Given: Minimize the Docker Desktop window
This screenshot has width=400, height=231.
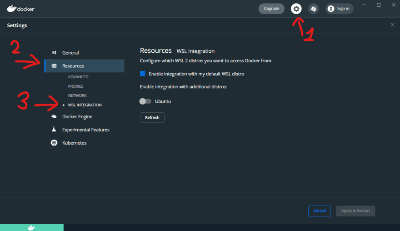Looking at the screenshot, I should 364,5.
